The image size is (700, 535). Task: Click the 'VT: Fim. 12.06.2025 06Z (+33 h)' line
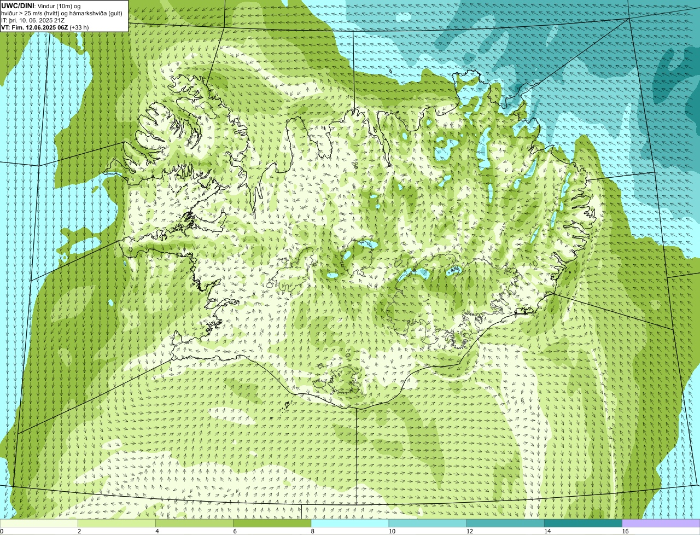(x=45, y=27)
